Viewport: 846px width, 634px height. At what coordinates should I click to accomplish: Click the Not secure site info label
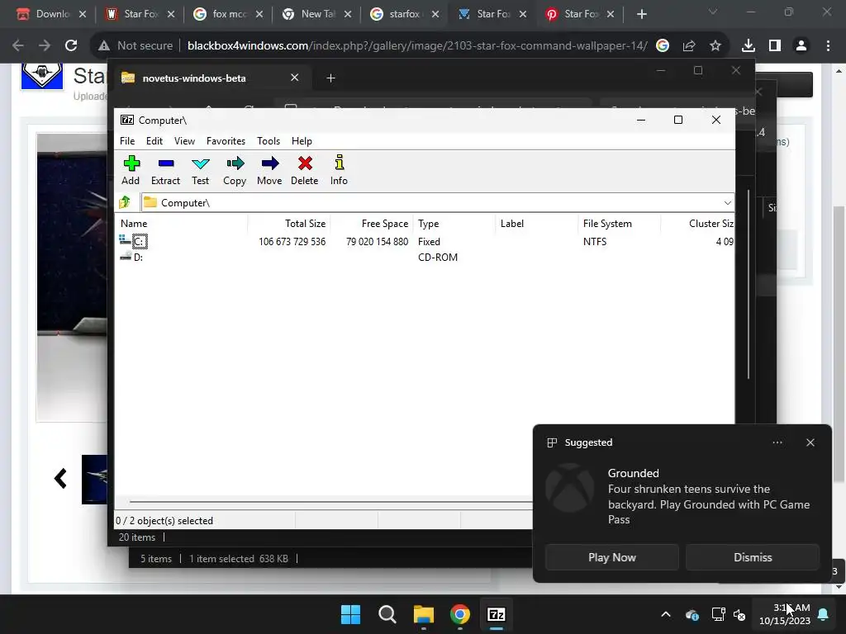(x=136, y=46)
